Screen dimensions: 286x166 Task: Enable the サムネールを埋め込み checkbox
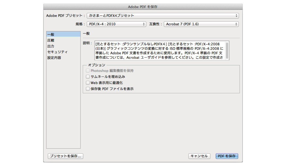(x=88, y=76)
